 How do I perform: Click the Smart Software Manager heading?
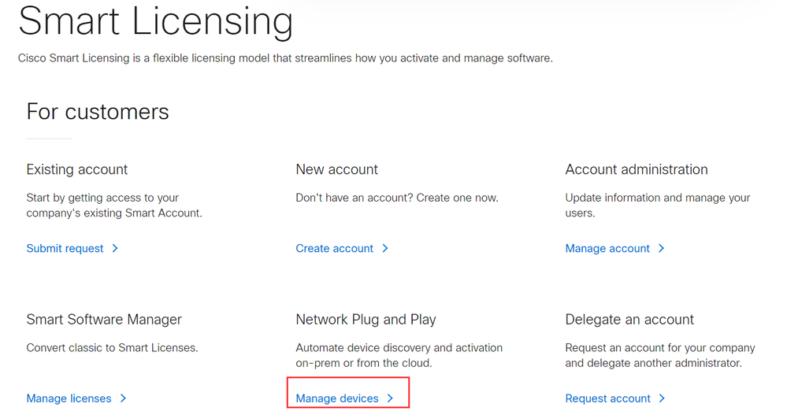(104, 320)
